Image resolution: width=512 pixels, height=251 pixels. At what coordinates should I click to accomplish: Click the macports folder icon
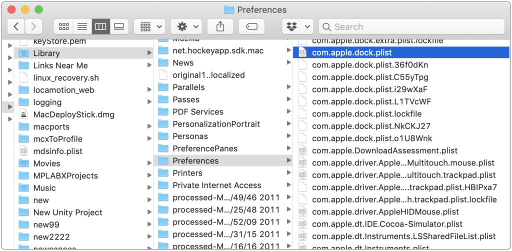24,126
